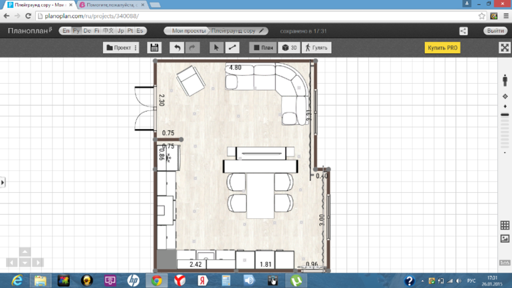Click the human figure scale icon
The height and width of the screenshot is (288, 512).
(x=505, y=80)
